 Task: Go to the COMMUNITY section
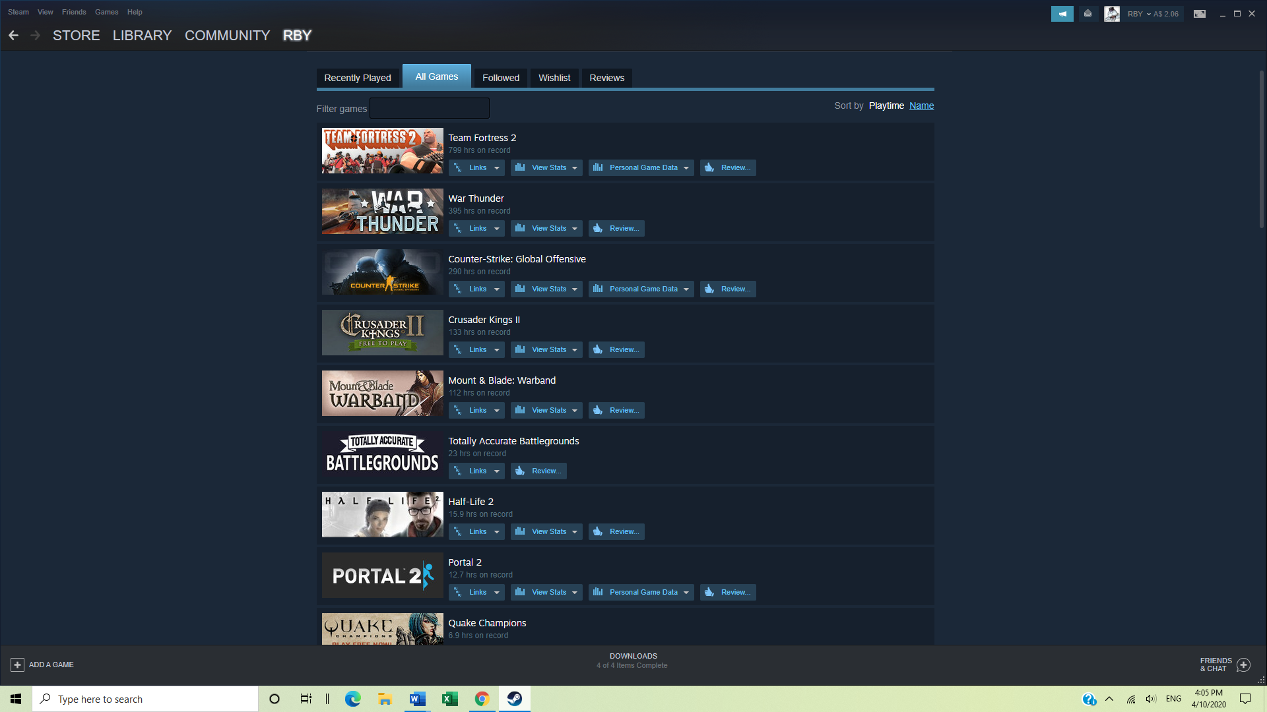pos(228,36)
